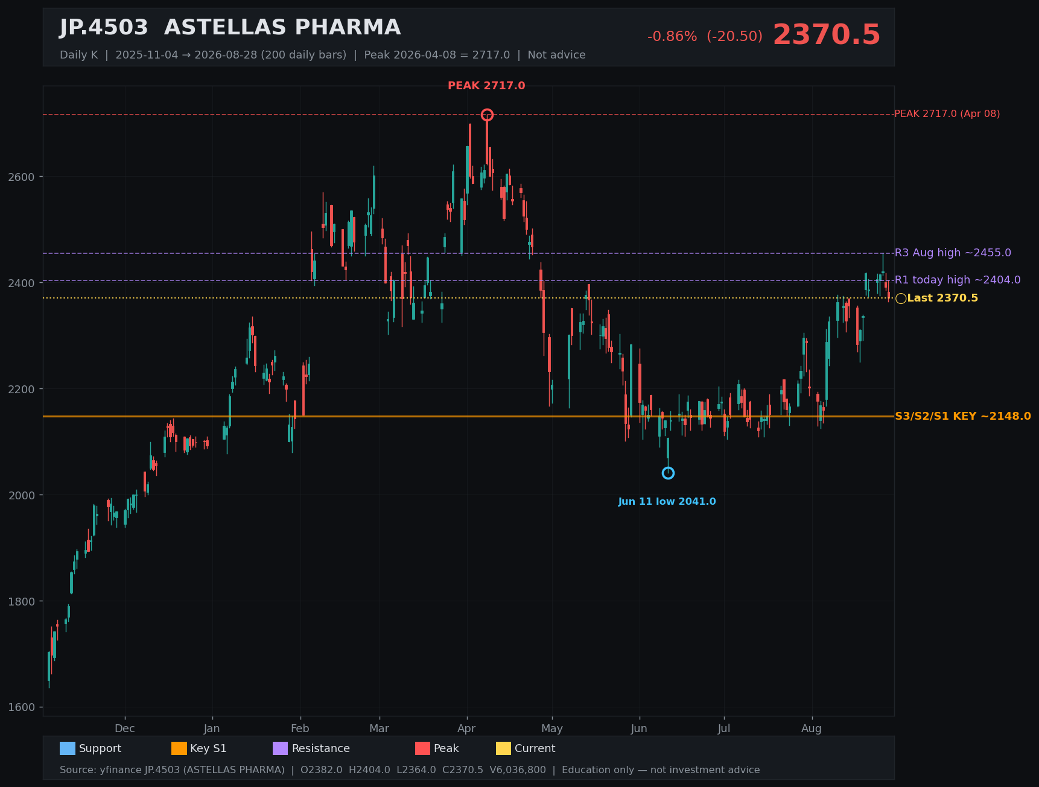Click the 'Current' legend text
This screenshot has height=787, width=1039.
tap(535, 748)
